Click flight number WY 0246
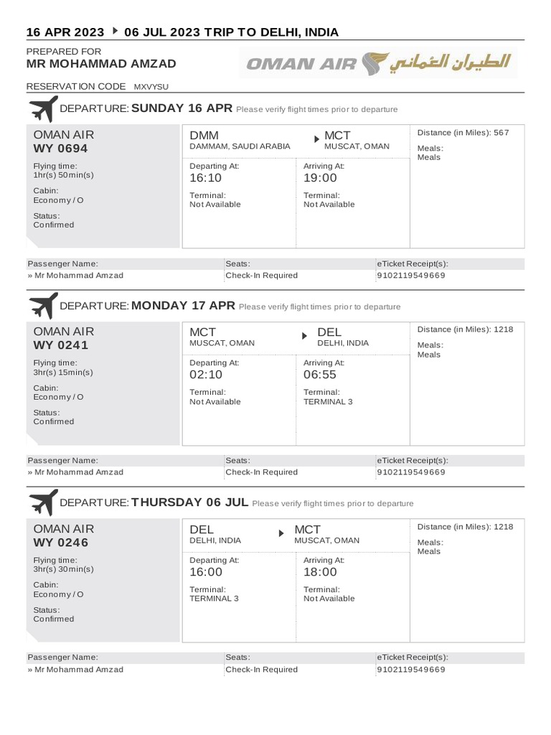551x735 pixels. [61, 543]
